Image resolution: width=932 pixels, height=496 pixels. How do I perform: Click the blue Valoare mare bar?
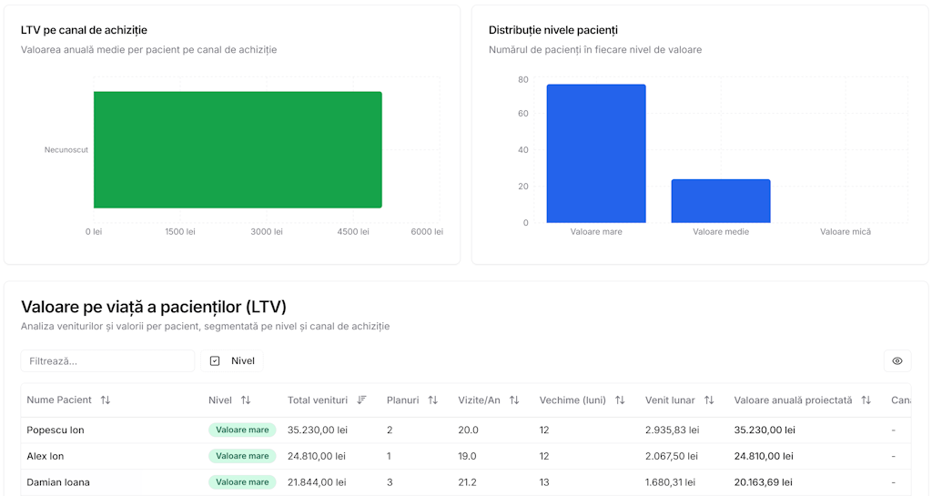(x=596, y=154)
